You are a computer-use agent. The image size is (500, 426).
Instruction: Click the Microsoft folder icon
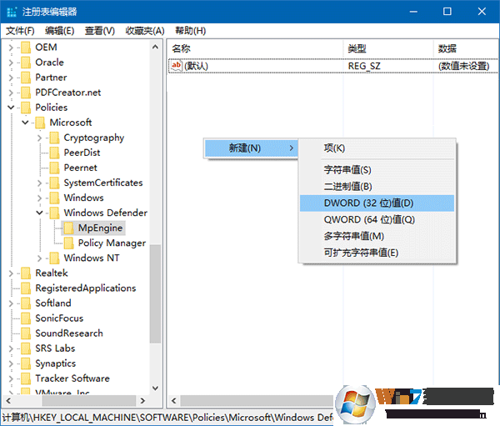[40, 123]
